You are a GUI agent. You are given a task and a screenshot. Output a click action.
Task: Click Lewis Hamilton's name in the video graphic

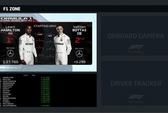[10, 29]
